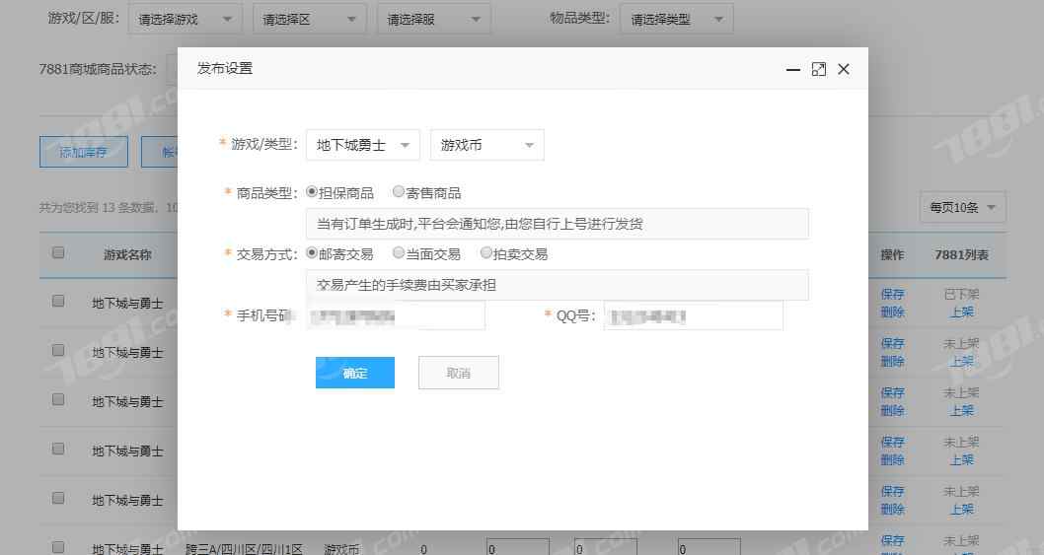Click the 发布设置 dialog title
The width and height of the screenshot is (1044, 555).
[x=224, y=69]
